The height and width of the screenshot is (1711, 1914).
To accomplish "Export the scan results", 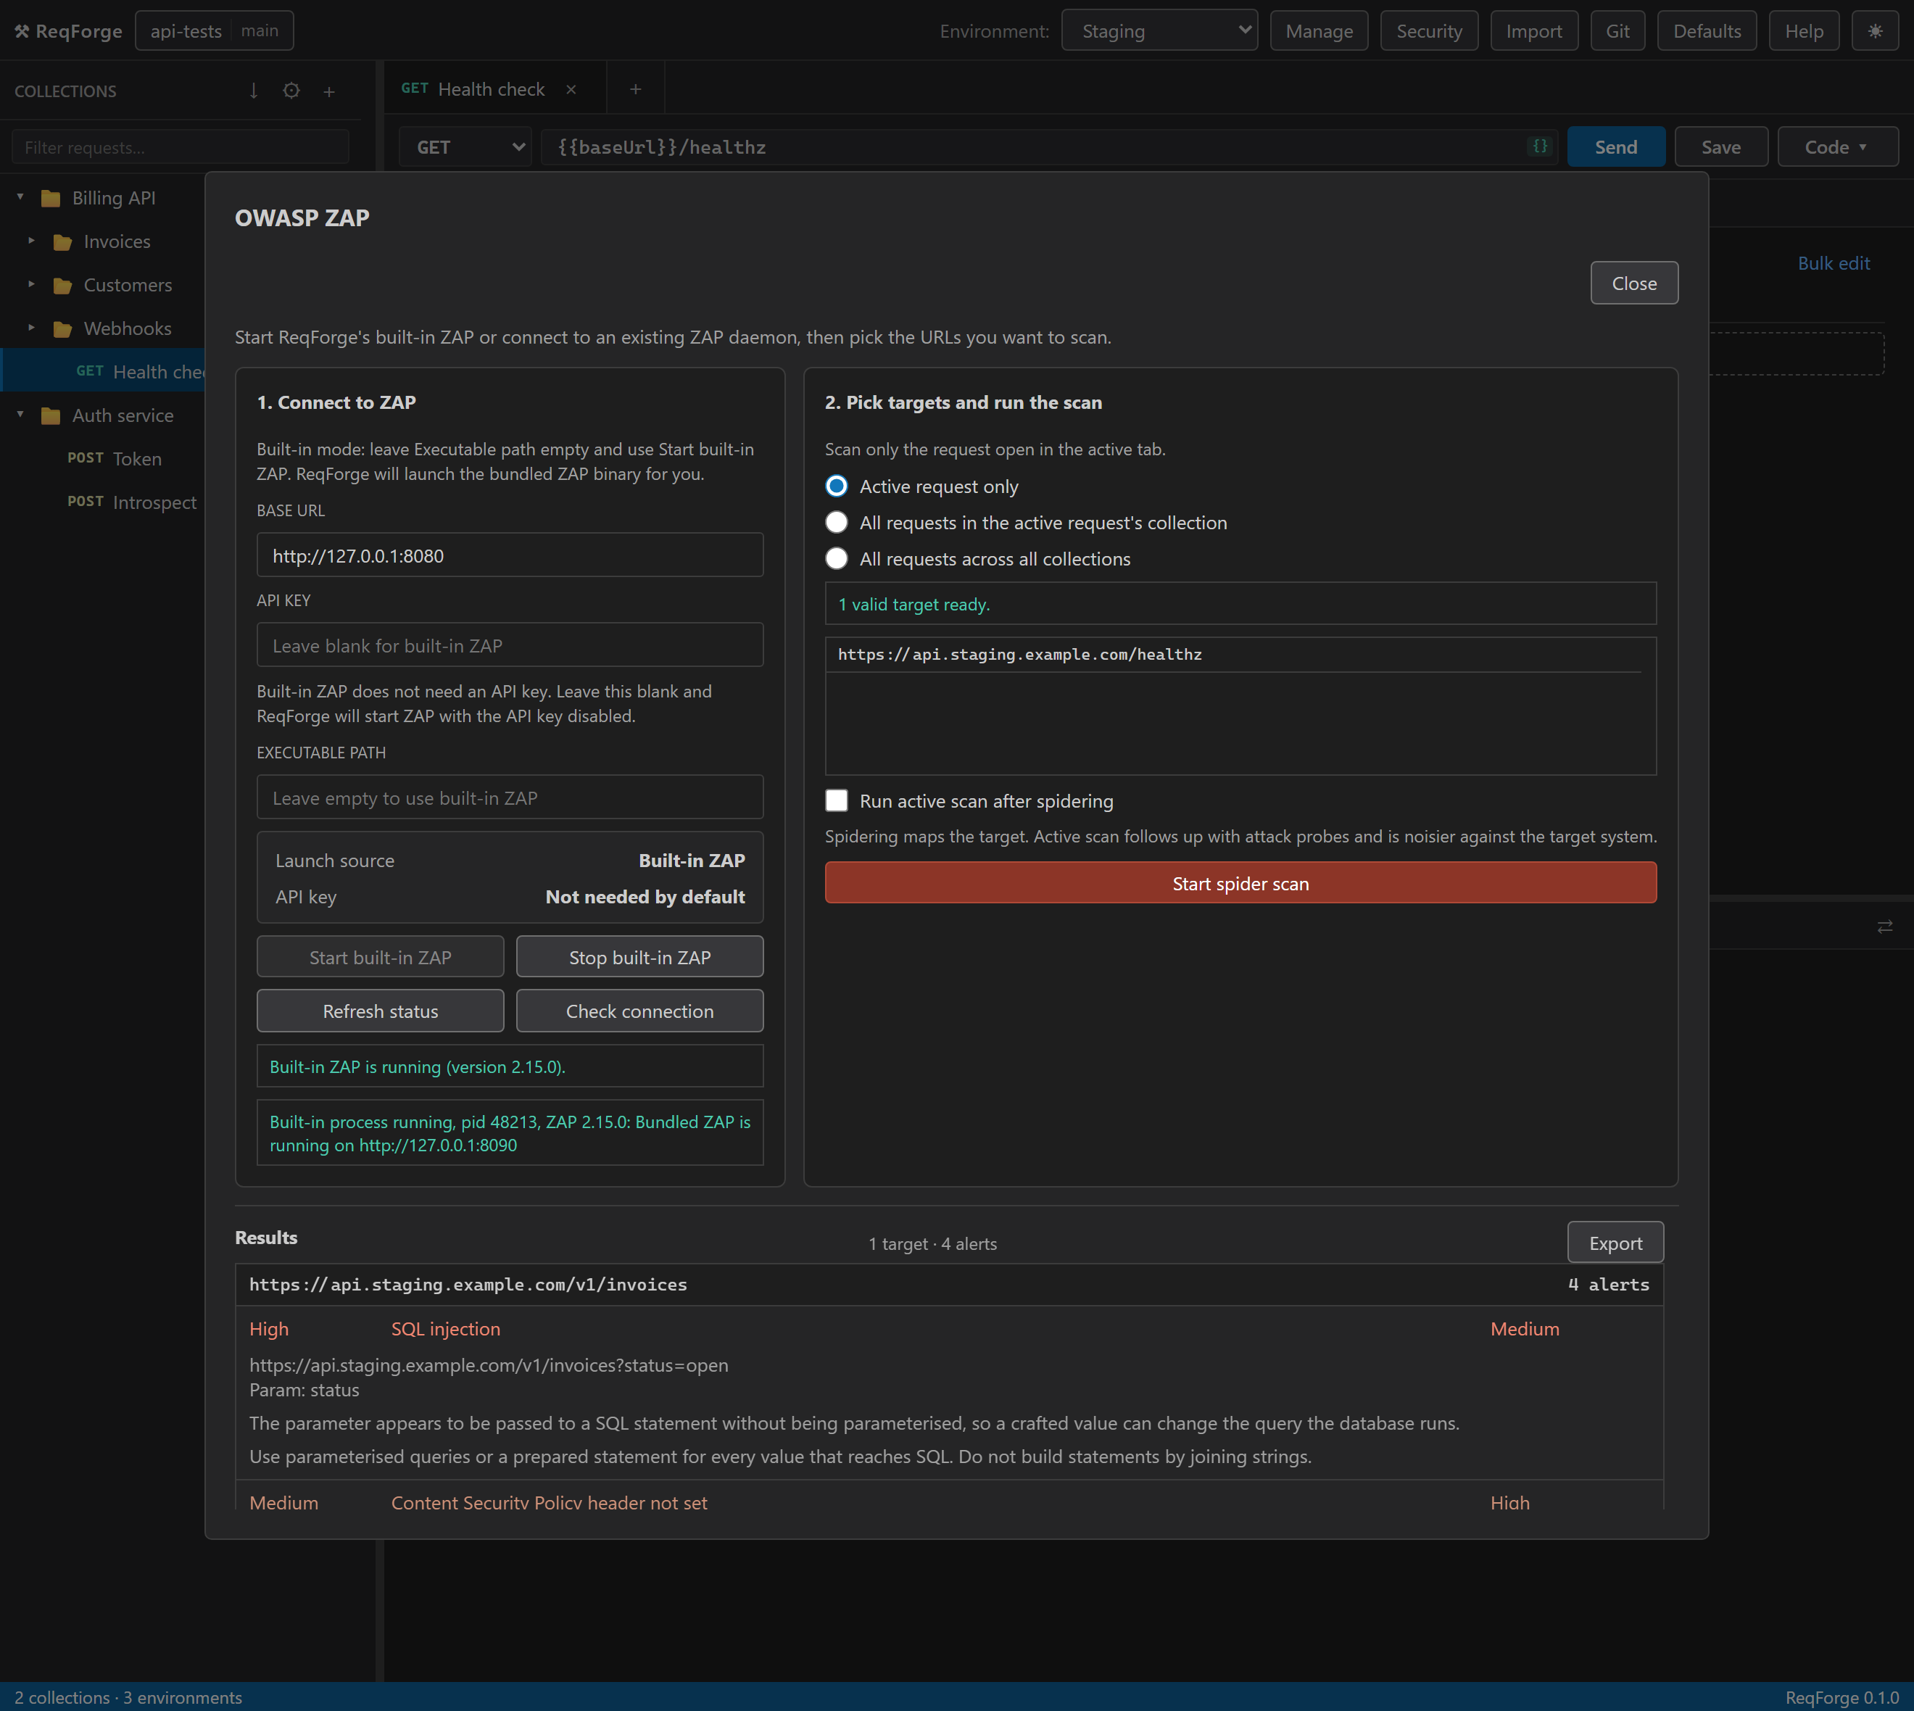I will (1615, 1243).
